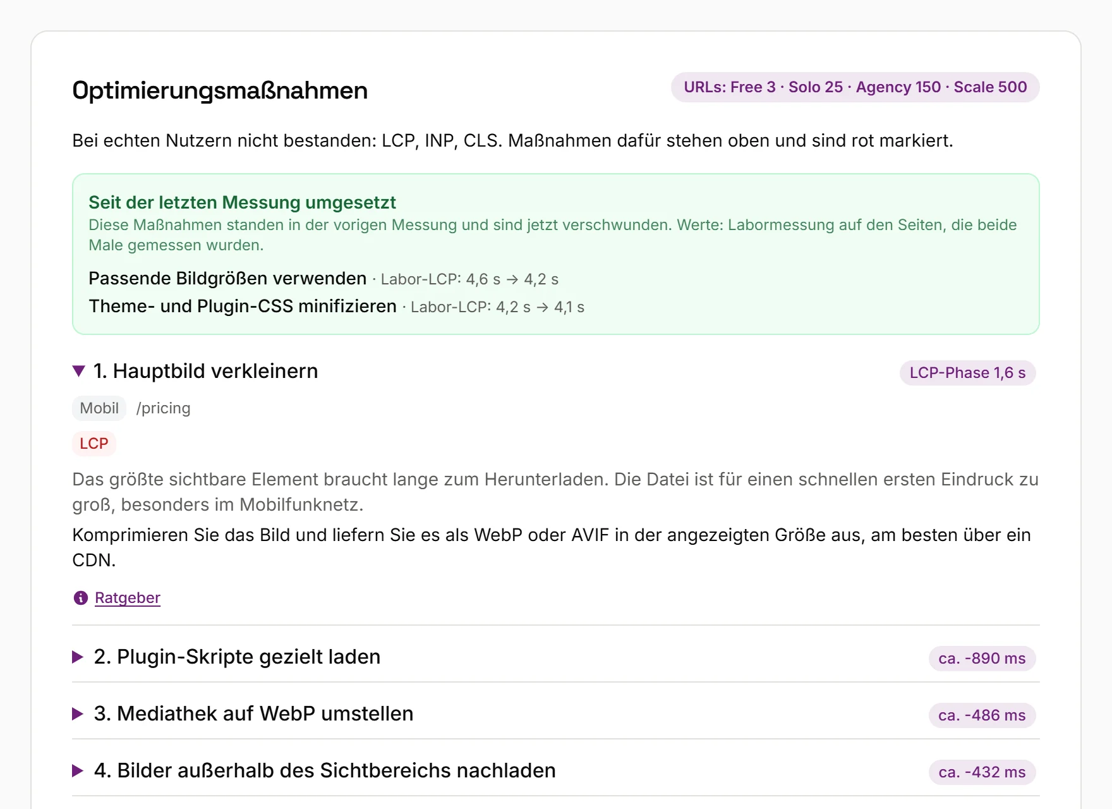Click the '2. Plugin-Skripte gezielt laden' title

[237, 657]
